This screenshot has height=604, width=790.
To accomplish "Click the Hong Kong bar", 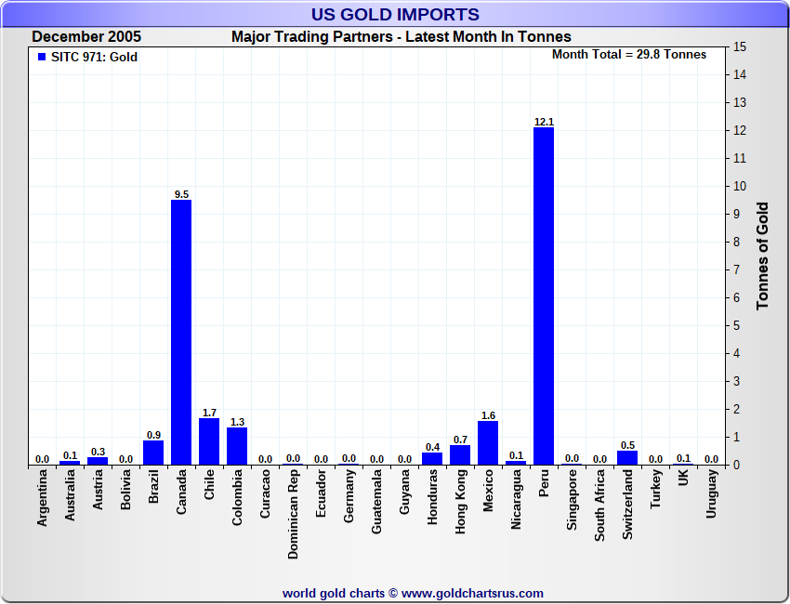I will pos(460,455).
